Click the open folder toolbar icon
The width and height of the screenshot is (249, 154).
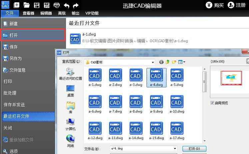[x=27, y=5]
